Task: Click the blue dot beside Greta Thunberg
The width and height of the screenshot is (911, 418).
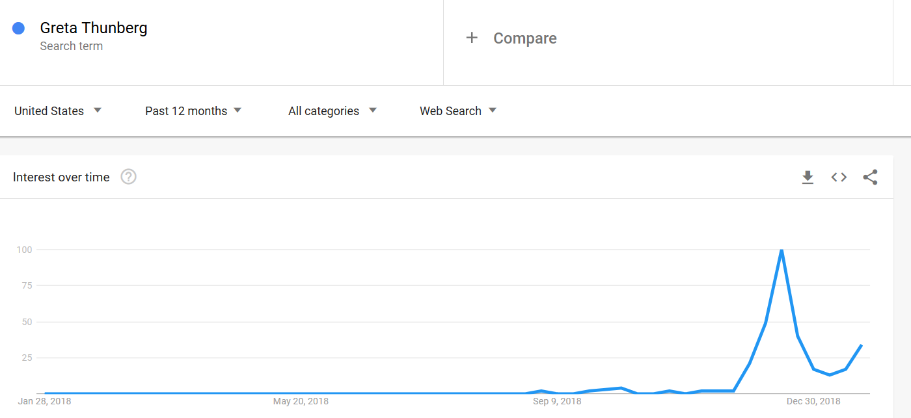Action: coord(18,28)
